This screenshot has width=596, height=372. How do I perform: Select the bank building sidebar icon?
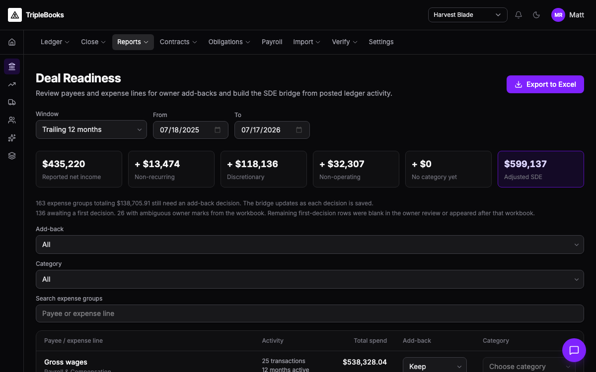12,66
